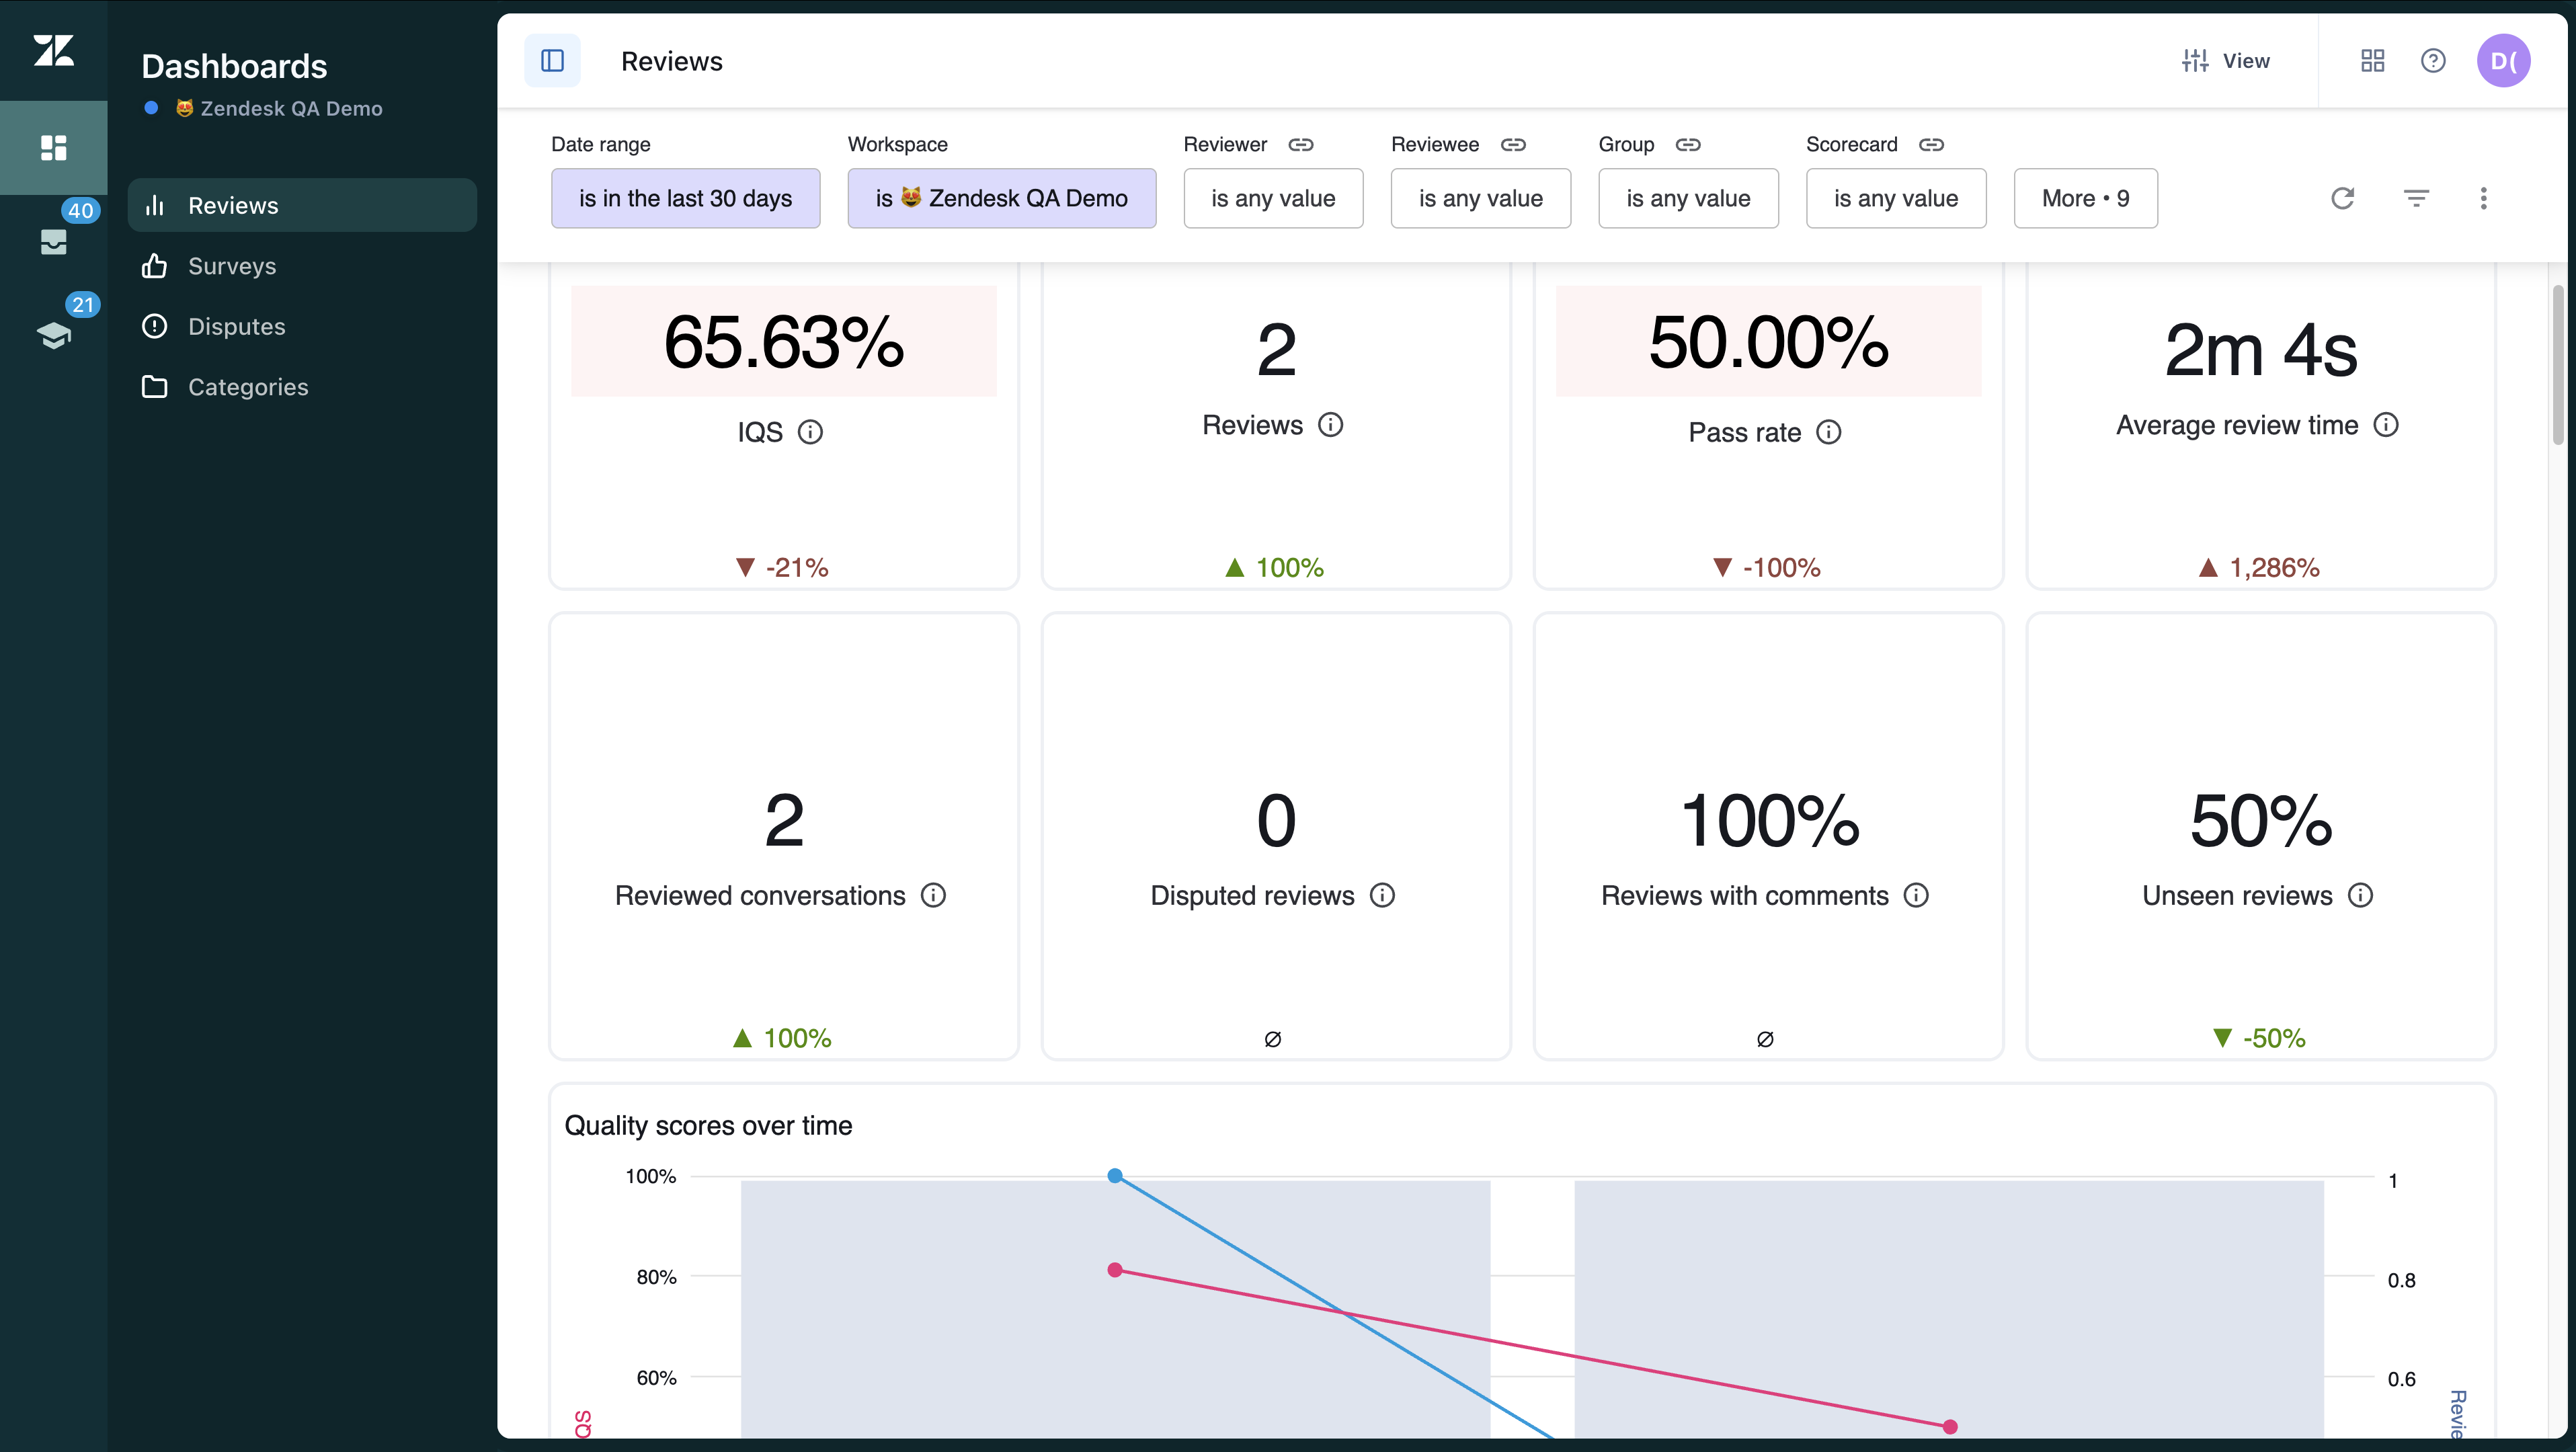Open the three-dot dashboard options menu
The width and height of the screenshot is (2576, 1452).
click(2483, 198)
